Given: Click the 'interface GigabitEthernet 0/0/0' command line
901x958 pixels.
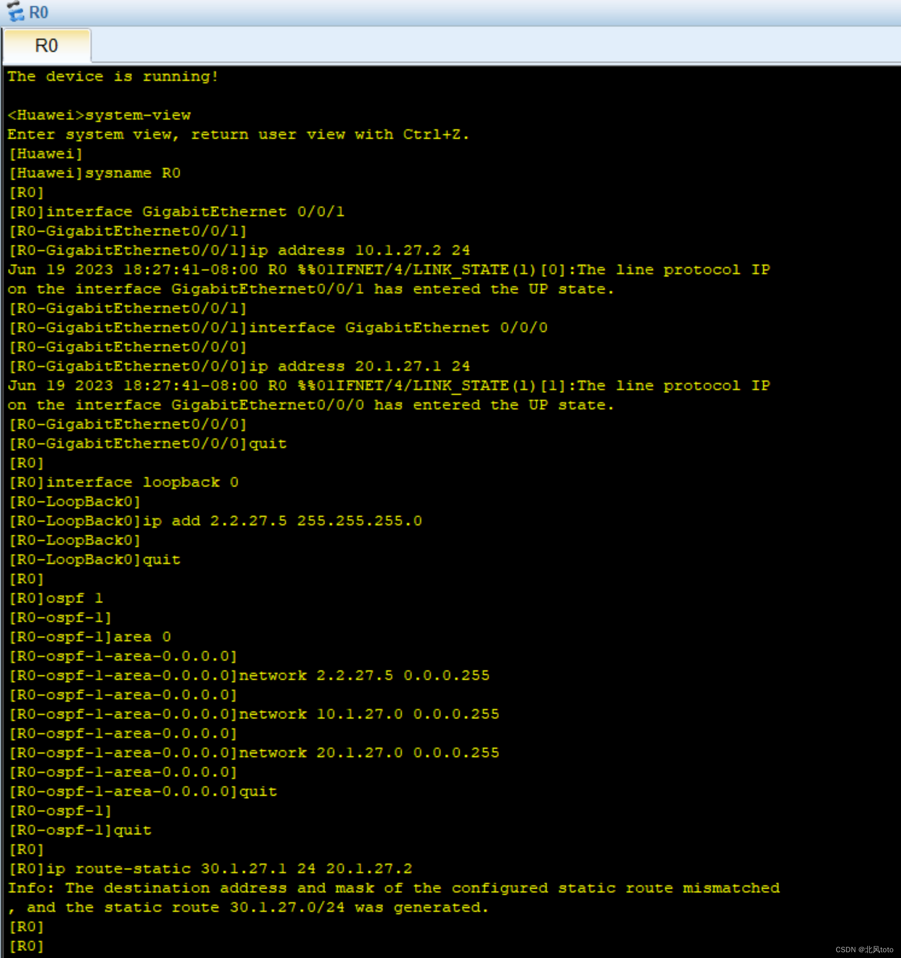Looking at the screenshot, I should pos(278,328).
